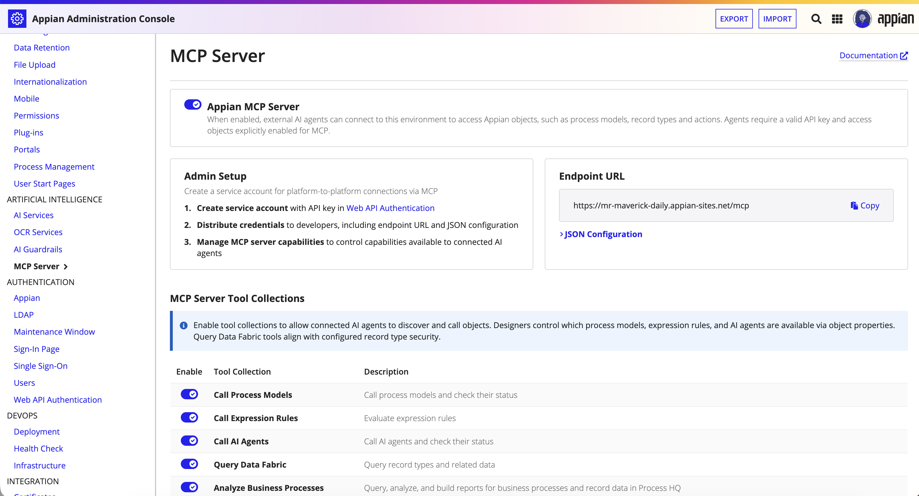The height and width of the screenshot is (496, 919).
Task: Toggle Query Data Fabric collection
Action: tap(189, 464)
